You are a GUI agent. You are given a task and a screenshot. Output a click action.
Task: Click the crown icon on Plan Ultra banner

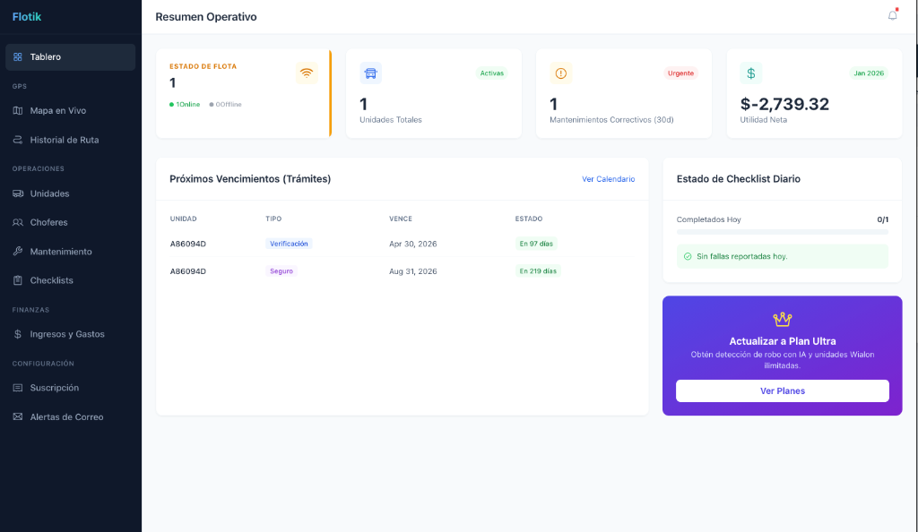point(782,319)
